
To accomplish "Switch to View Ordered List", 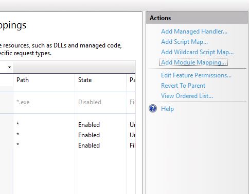I will click(187, 96).
